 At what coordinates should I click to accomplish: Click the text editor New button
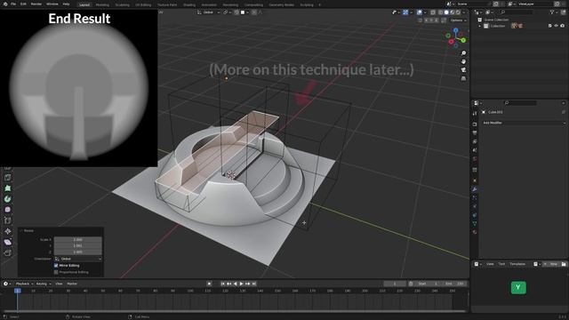[x=552, y=264]
